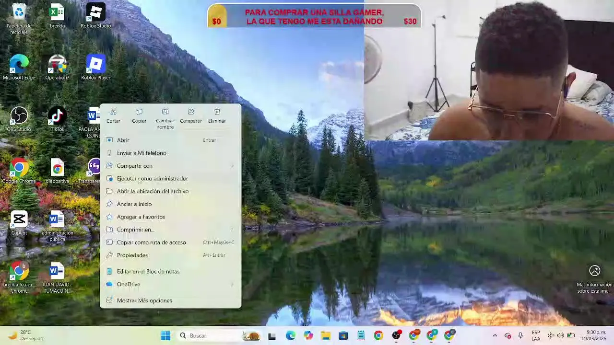
Task: Click the Copiar icon atop the context menu
Action: coord(139,112)
